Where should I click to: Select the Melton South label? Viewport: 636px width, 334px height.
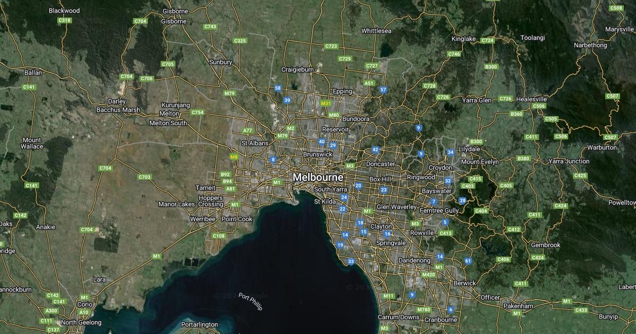pos(168,123)
